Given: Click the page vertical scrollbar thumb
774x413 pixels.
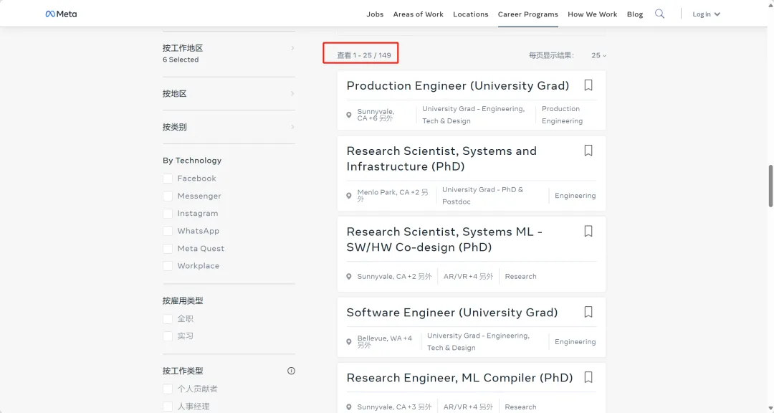Looking at the screenshot, I should 770,186.
